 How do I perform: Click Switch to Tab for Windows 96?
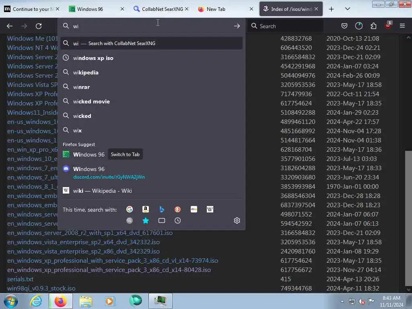(125, 154)
